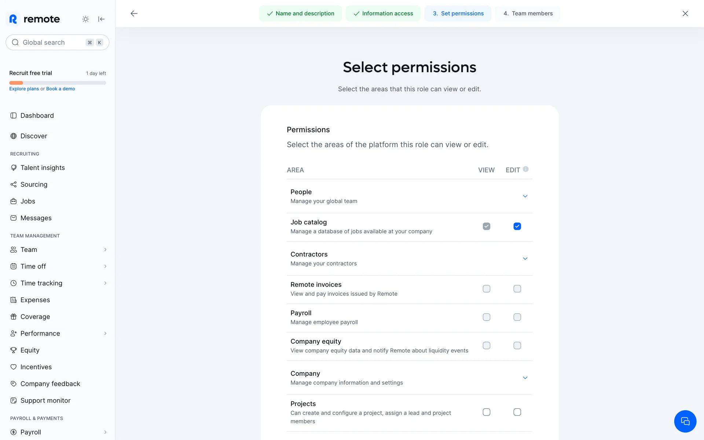Enable view permission for Payroll
This screenshot has height=440, width=704.
point(486,317)
